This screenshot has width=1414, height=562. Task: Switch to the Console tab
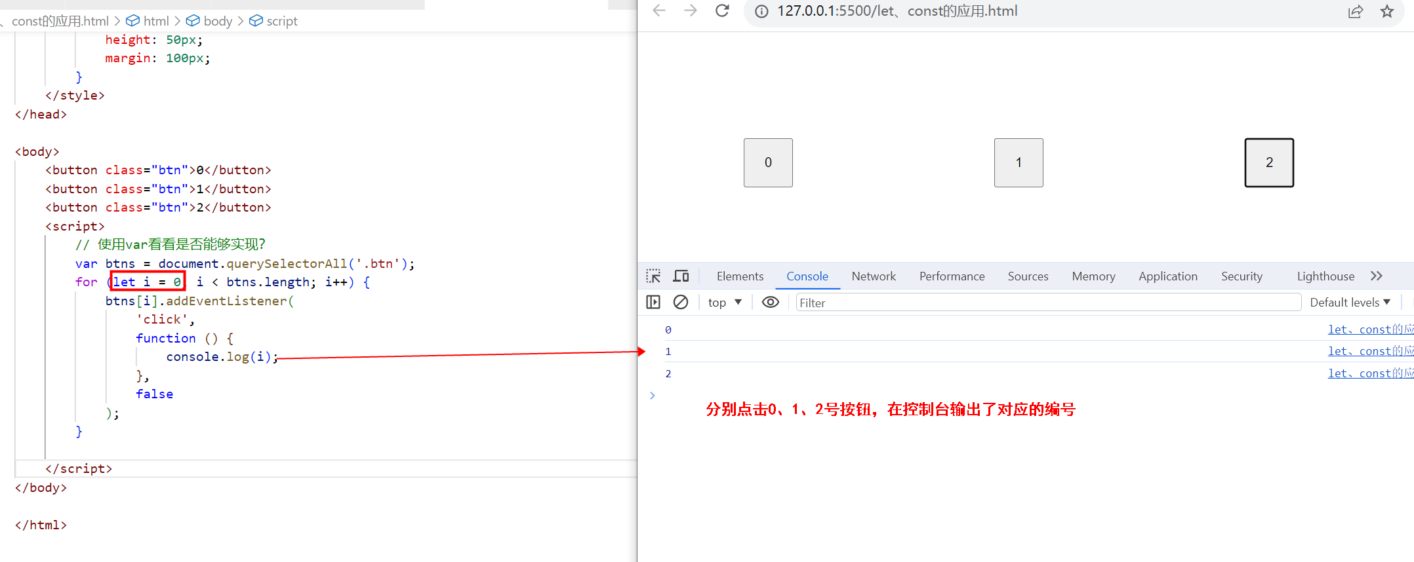(807, 276)
